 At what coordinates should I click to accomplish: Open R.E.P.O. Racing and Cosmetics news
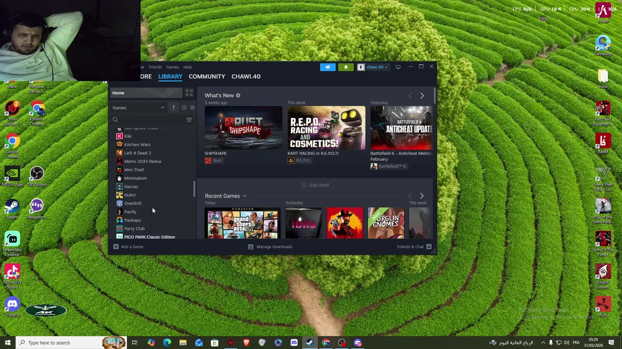(326, 128)
